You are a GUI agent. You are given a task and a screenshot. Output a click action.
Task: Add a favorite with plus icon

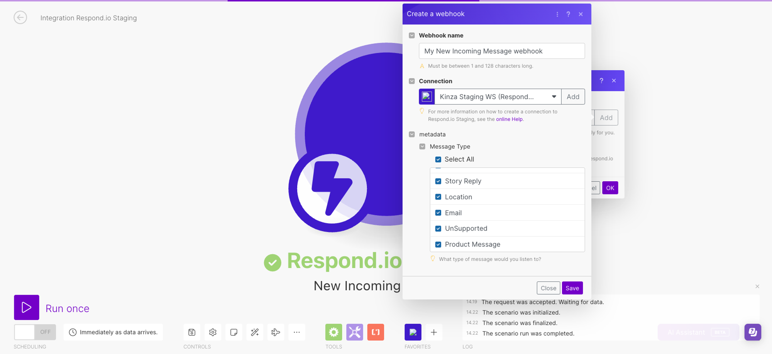(x=434, y=332)
